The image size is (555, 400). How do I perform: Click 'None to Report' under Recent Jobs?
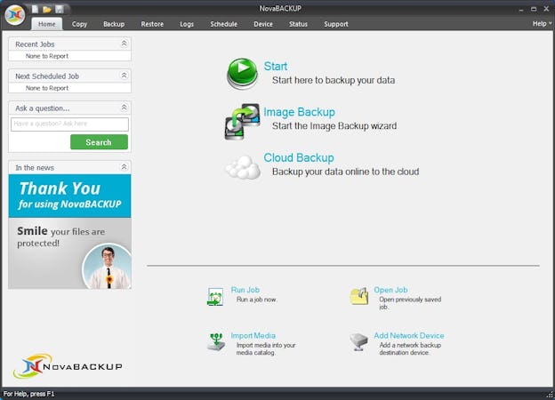47,56
